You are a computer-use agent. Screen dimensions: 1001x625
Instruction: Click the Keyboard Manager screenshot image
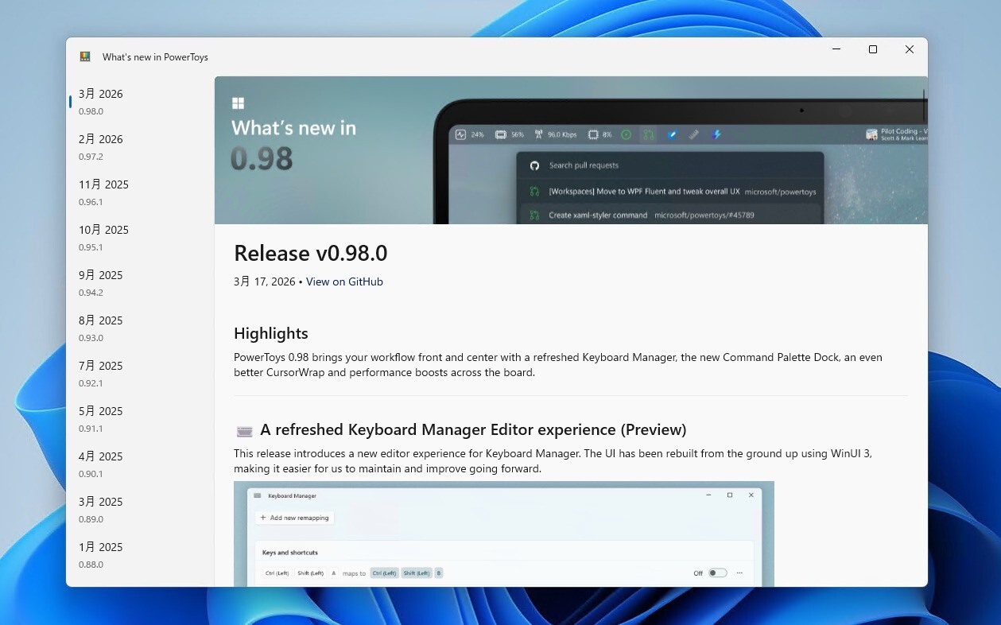coord(504,534)
